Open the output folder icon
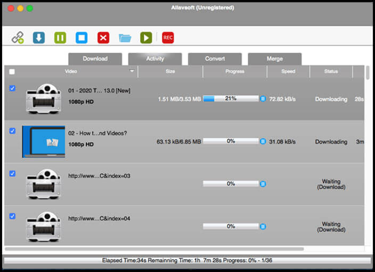Image resolution: width=375 pixels, height=272 pixels. (125, 38)
